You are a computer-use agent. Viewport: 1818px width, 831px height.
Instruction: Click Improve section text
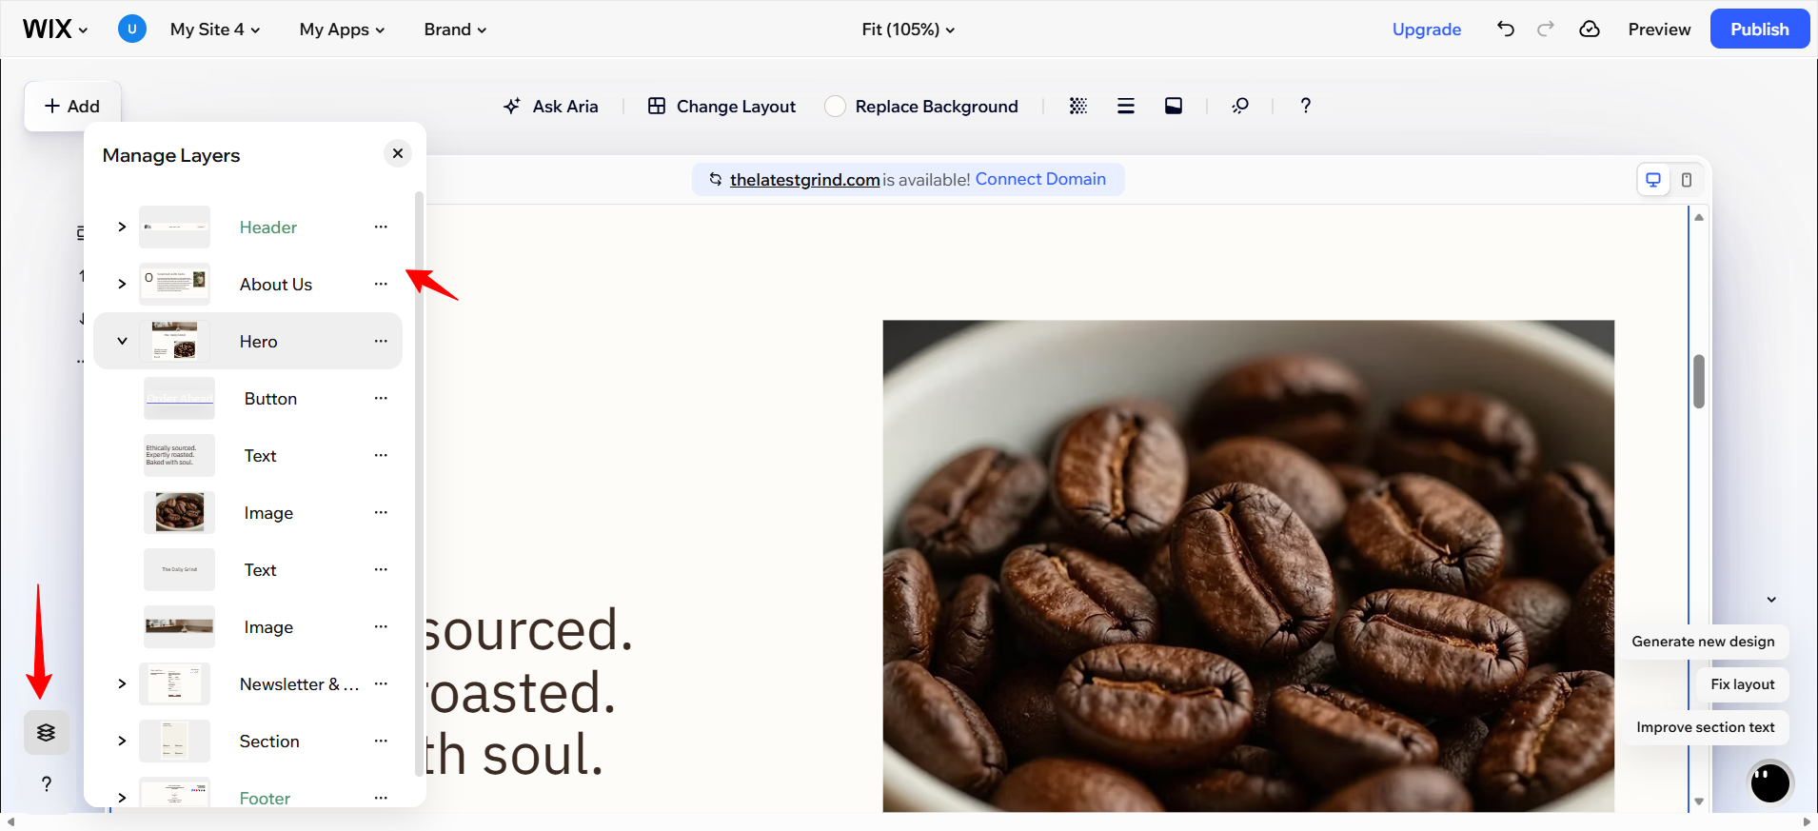tap(1706, 727)
